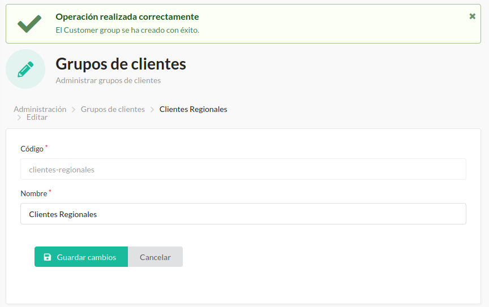
Task: Focus the Nombre input field
Action: (243, 214)
